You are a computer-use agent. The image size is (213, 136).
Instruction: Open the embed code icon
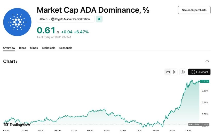point(207,61)
